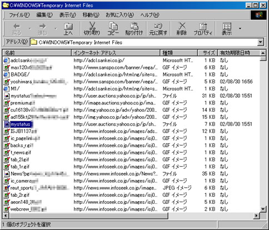The height and width of the screenshot is (230, 269).
Task: Select the BADGE/ HTML file icon
Action: [7, 74]
